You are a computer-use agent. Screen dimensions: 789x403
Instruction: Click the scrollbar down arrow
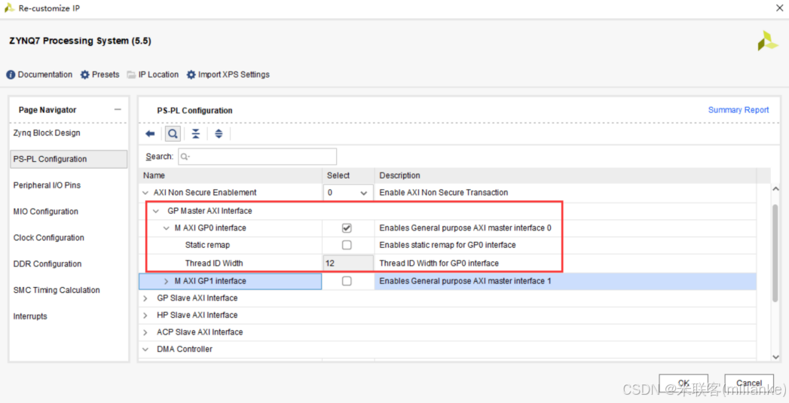pyautogui.click(x=775, y=356)
